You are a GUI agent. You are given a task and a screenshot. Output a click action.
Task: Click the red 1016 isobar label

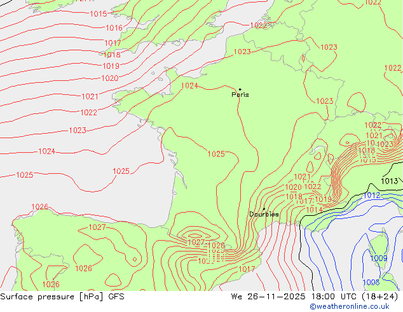tap(114, 28)
